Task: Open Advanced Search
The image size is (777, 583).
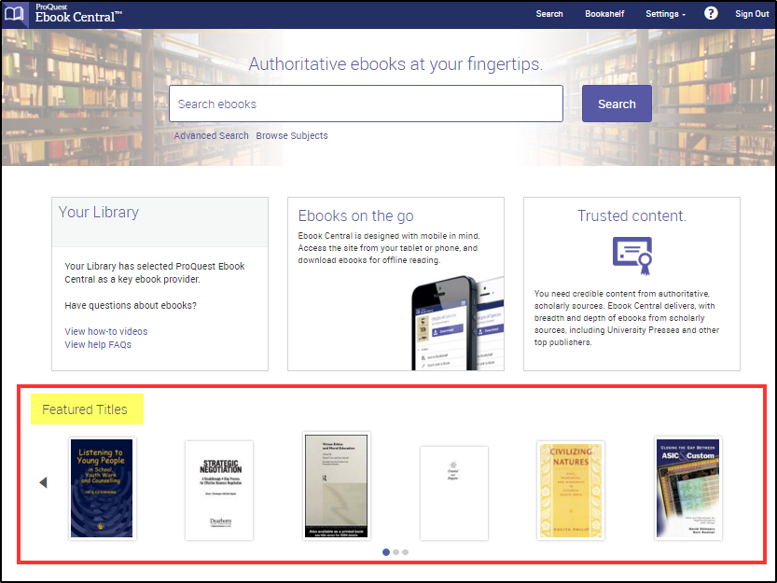Action: click(211, 135)
